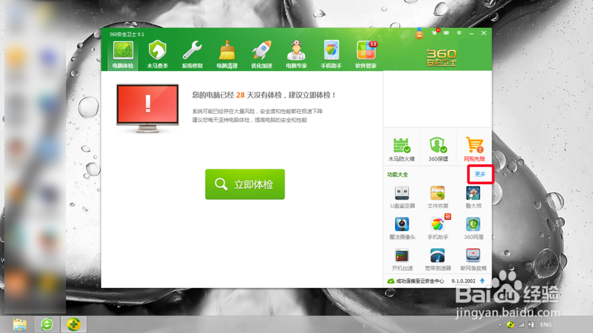Open 手机助手 in the 功能大全 grid
Image resolution: width=593 pixels, height=333 pixels.
(x=438, y=228)
